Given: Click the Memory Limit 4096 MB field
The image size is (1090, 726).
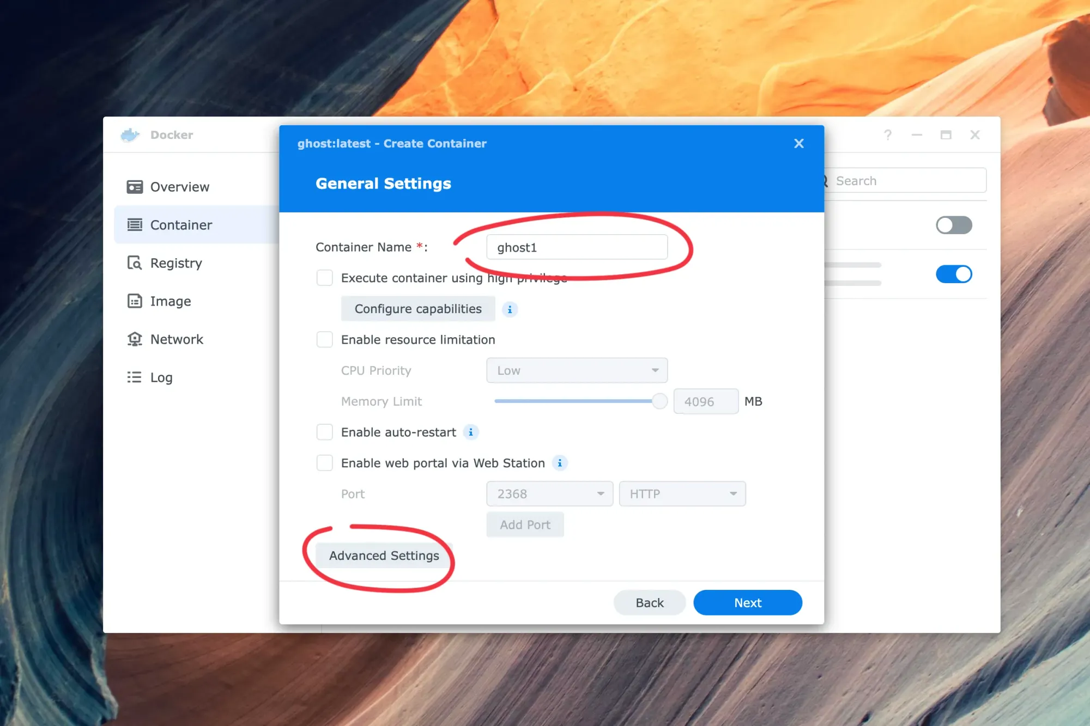Looking at the screenshot, I should pyautogui.click(x=706, y=401).
